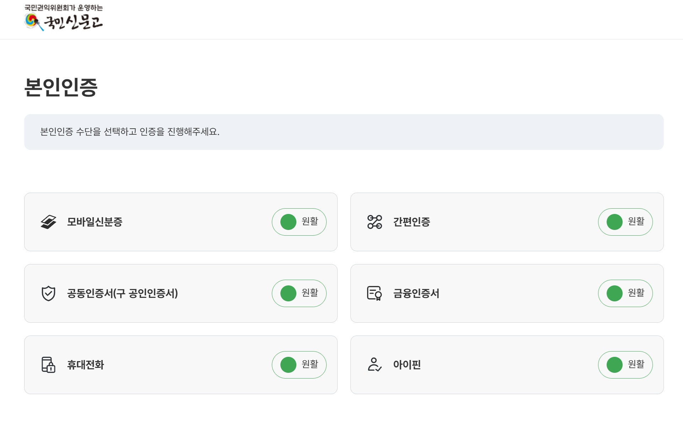Open the 간편인증 verification method
Image resolution: width=683 pixels, height=424 pixels.
(x=507, y=221)
